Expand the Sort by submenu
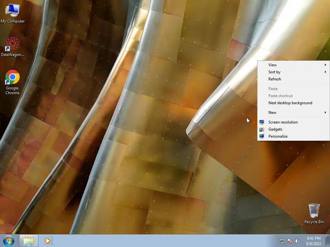This screenshot has height=247, width=330. (294, 72)
